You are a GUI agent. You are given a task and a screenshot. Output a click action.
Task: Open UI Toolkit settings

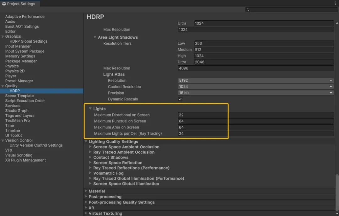(13, 136)
